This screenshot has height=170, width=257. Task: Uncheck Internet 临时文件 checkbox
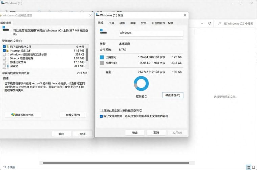(4, 50)
